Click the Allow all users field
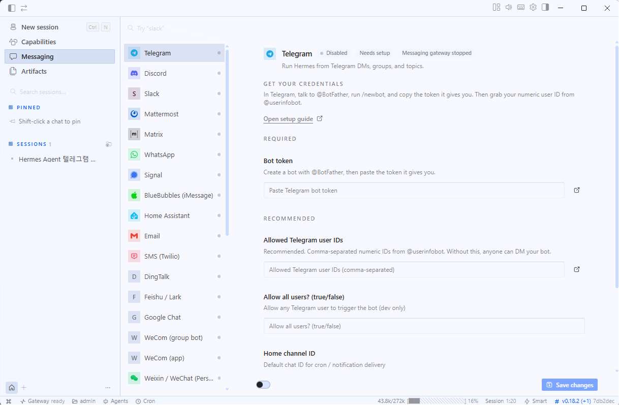 tap(424, 326)
